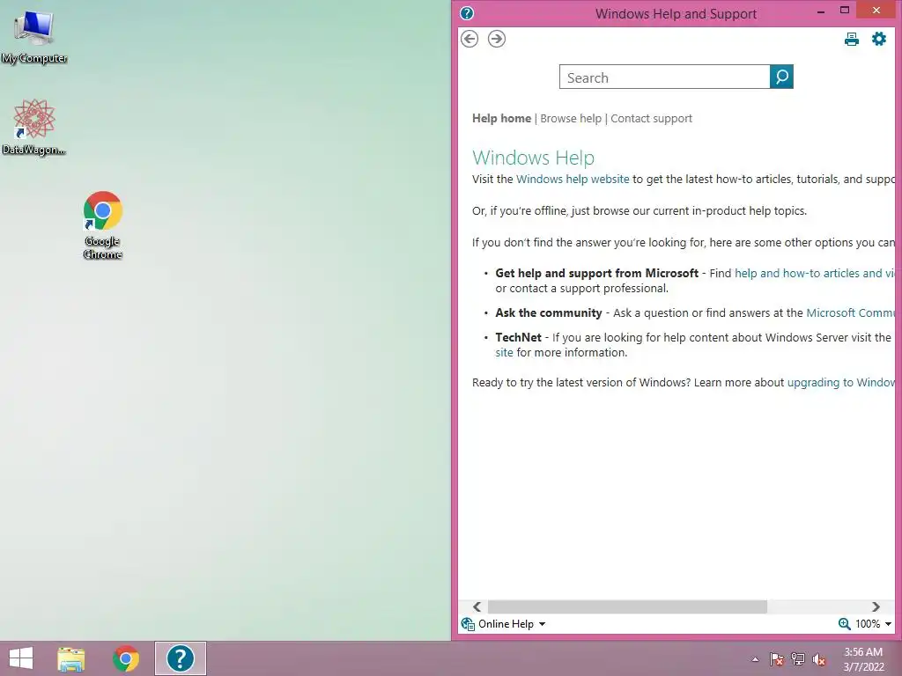The width and height of the screenshot is (902, 676).
Task: Click the horizontal scrollbar thumb
Action: coord(627,607)
